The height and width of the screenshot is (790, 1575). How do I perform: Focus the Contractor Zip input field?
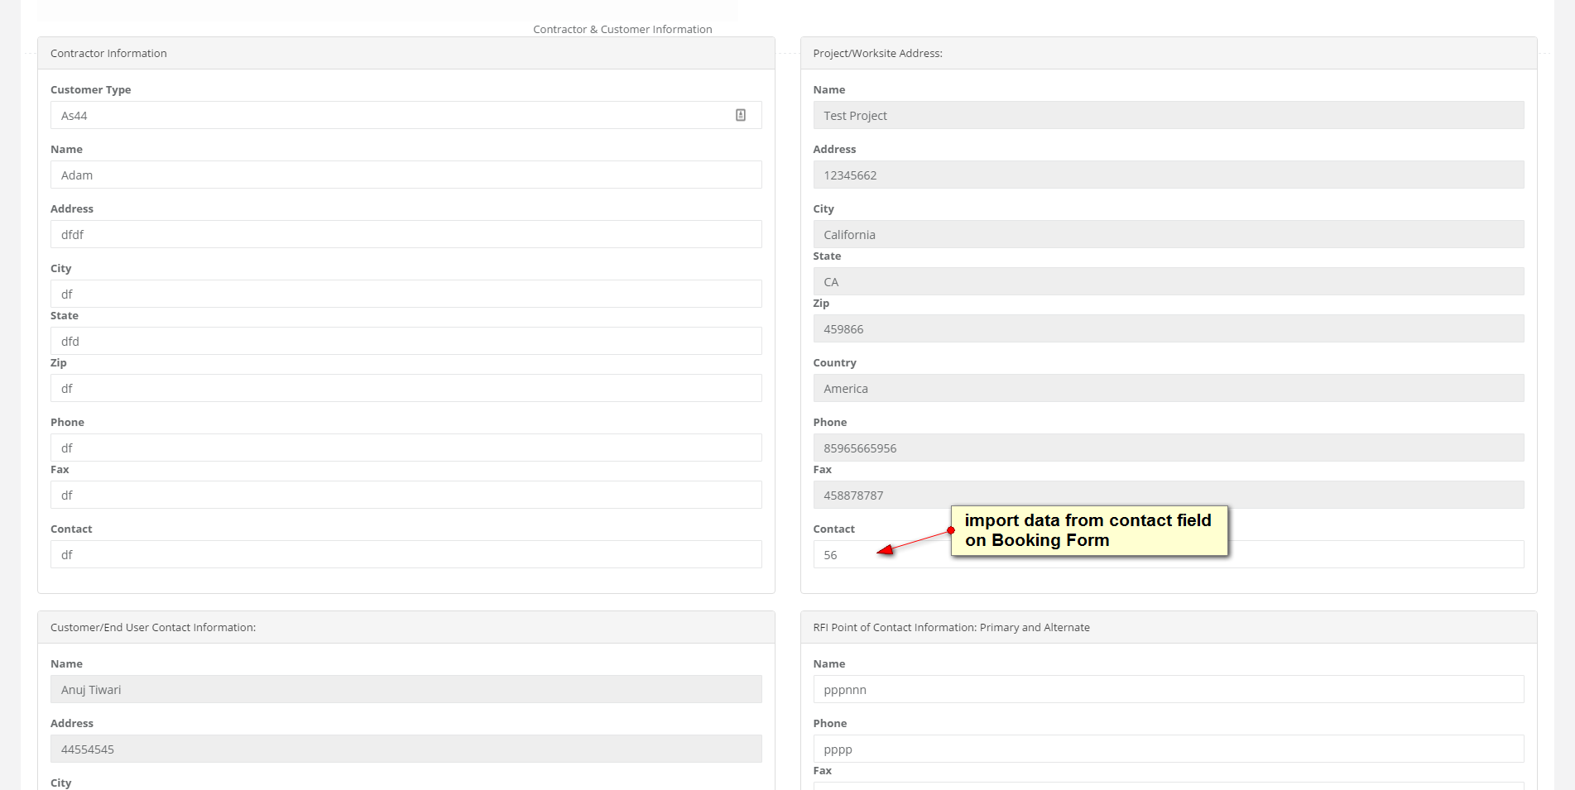pos(406,389)
